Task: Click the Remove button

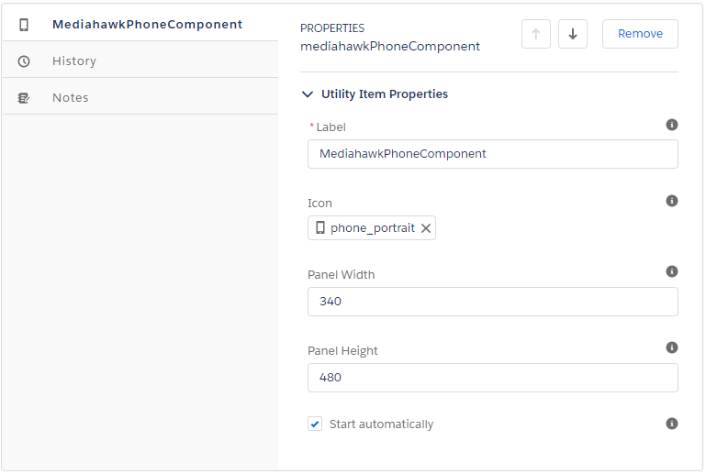Action: click(640, 34)
